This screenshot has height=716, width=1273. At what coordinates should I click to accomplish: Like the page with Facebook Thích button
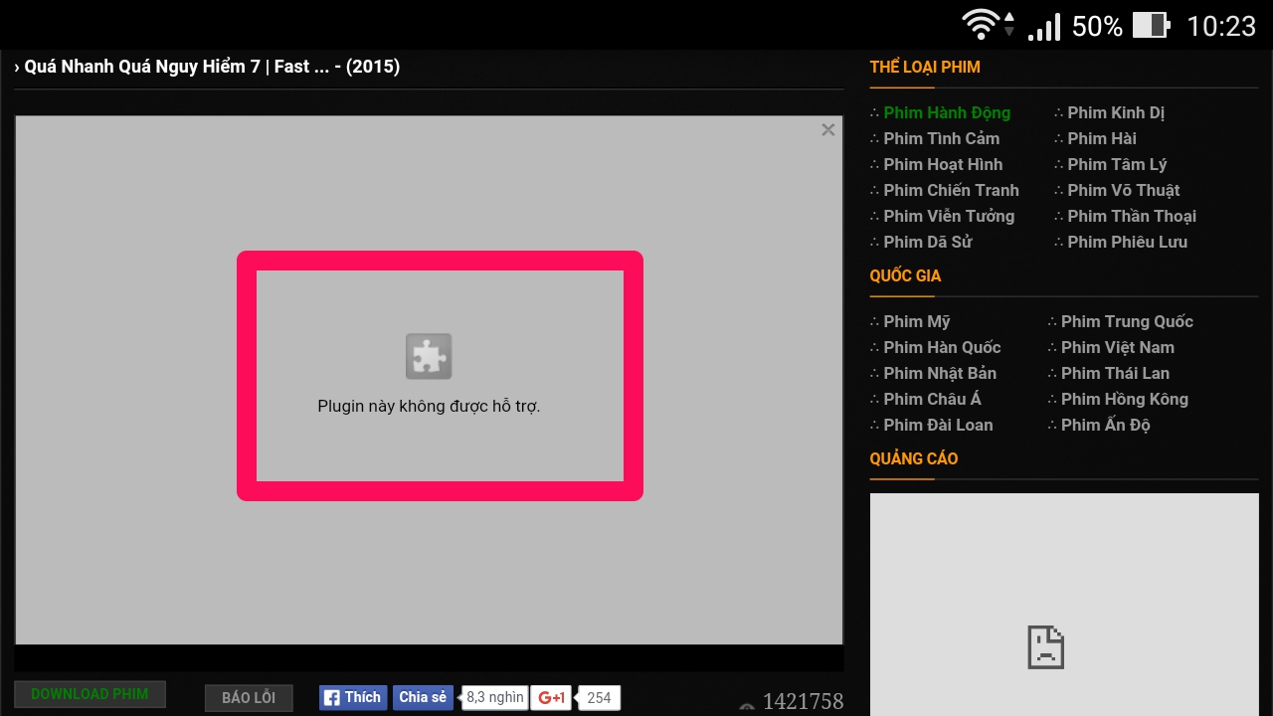tap(353, 697)
